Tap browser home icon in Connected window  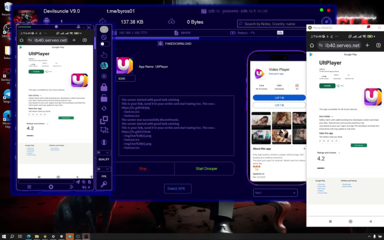pos(21,40)
